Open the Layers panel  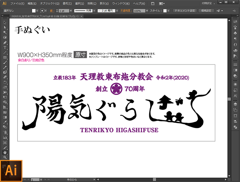pos(235,104)
